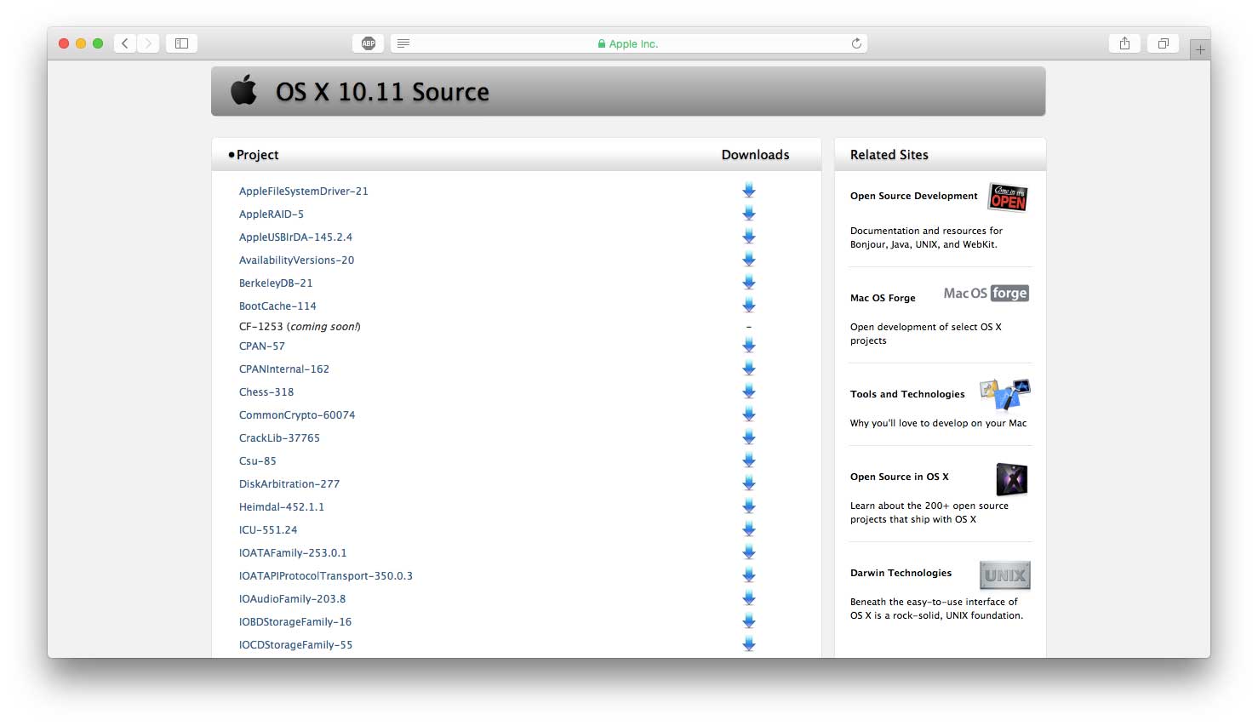Open the Adblock Plus extension icon
This screenshot has width=1258, height=726.
coord(369,43)
